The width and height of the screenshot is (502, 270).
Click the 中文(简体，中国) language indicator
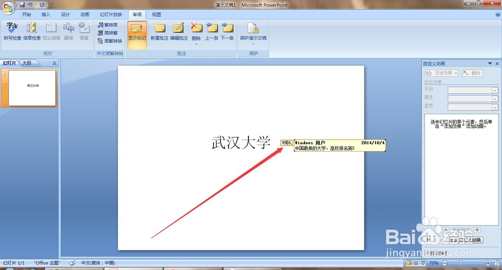point(98,263)
